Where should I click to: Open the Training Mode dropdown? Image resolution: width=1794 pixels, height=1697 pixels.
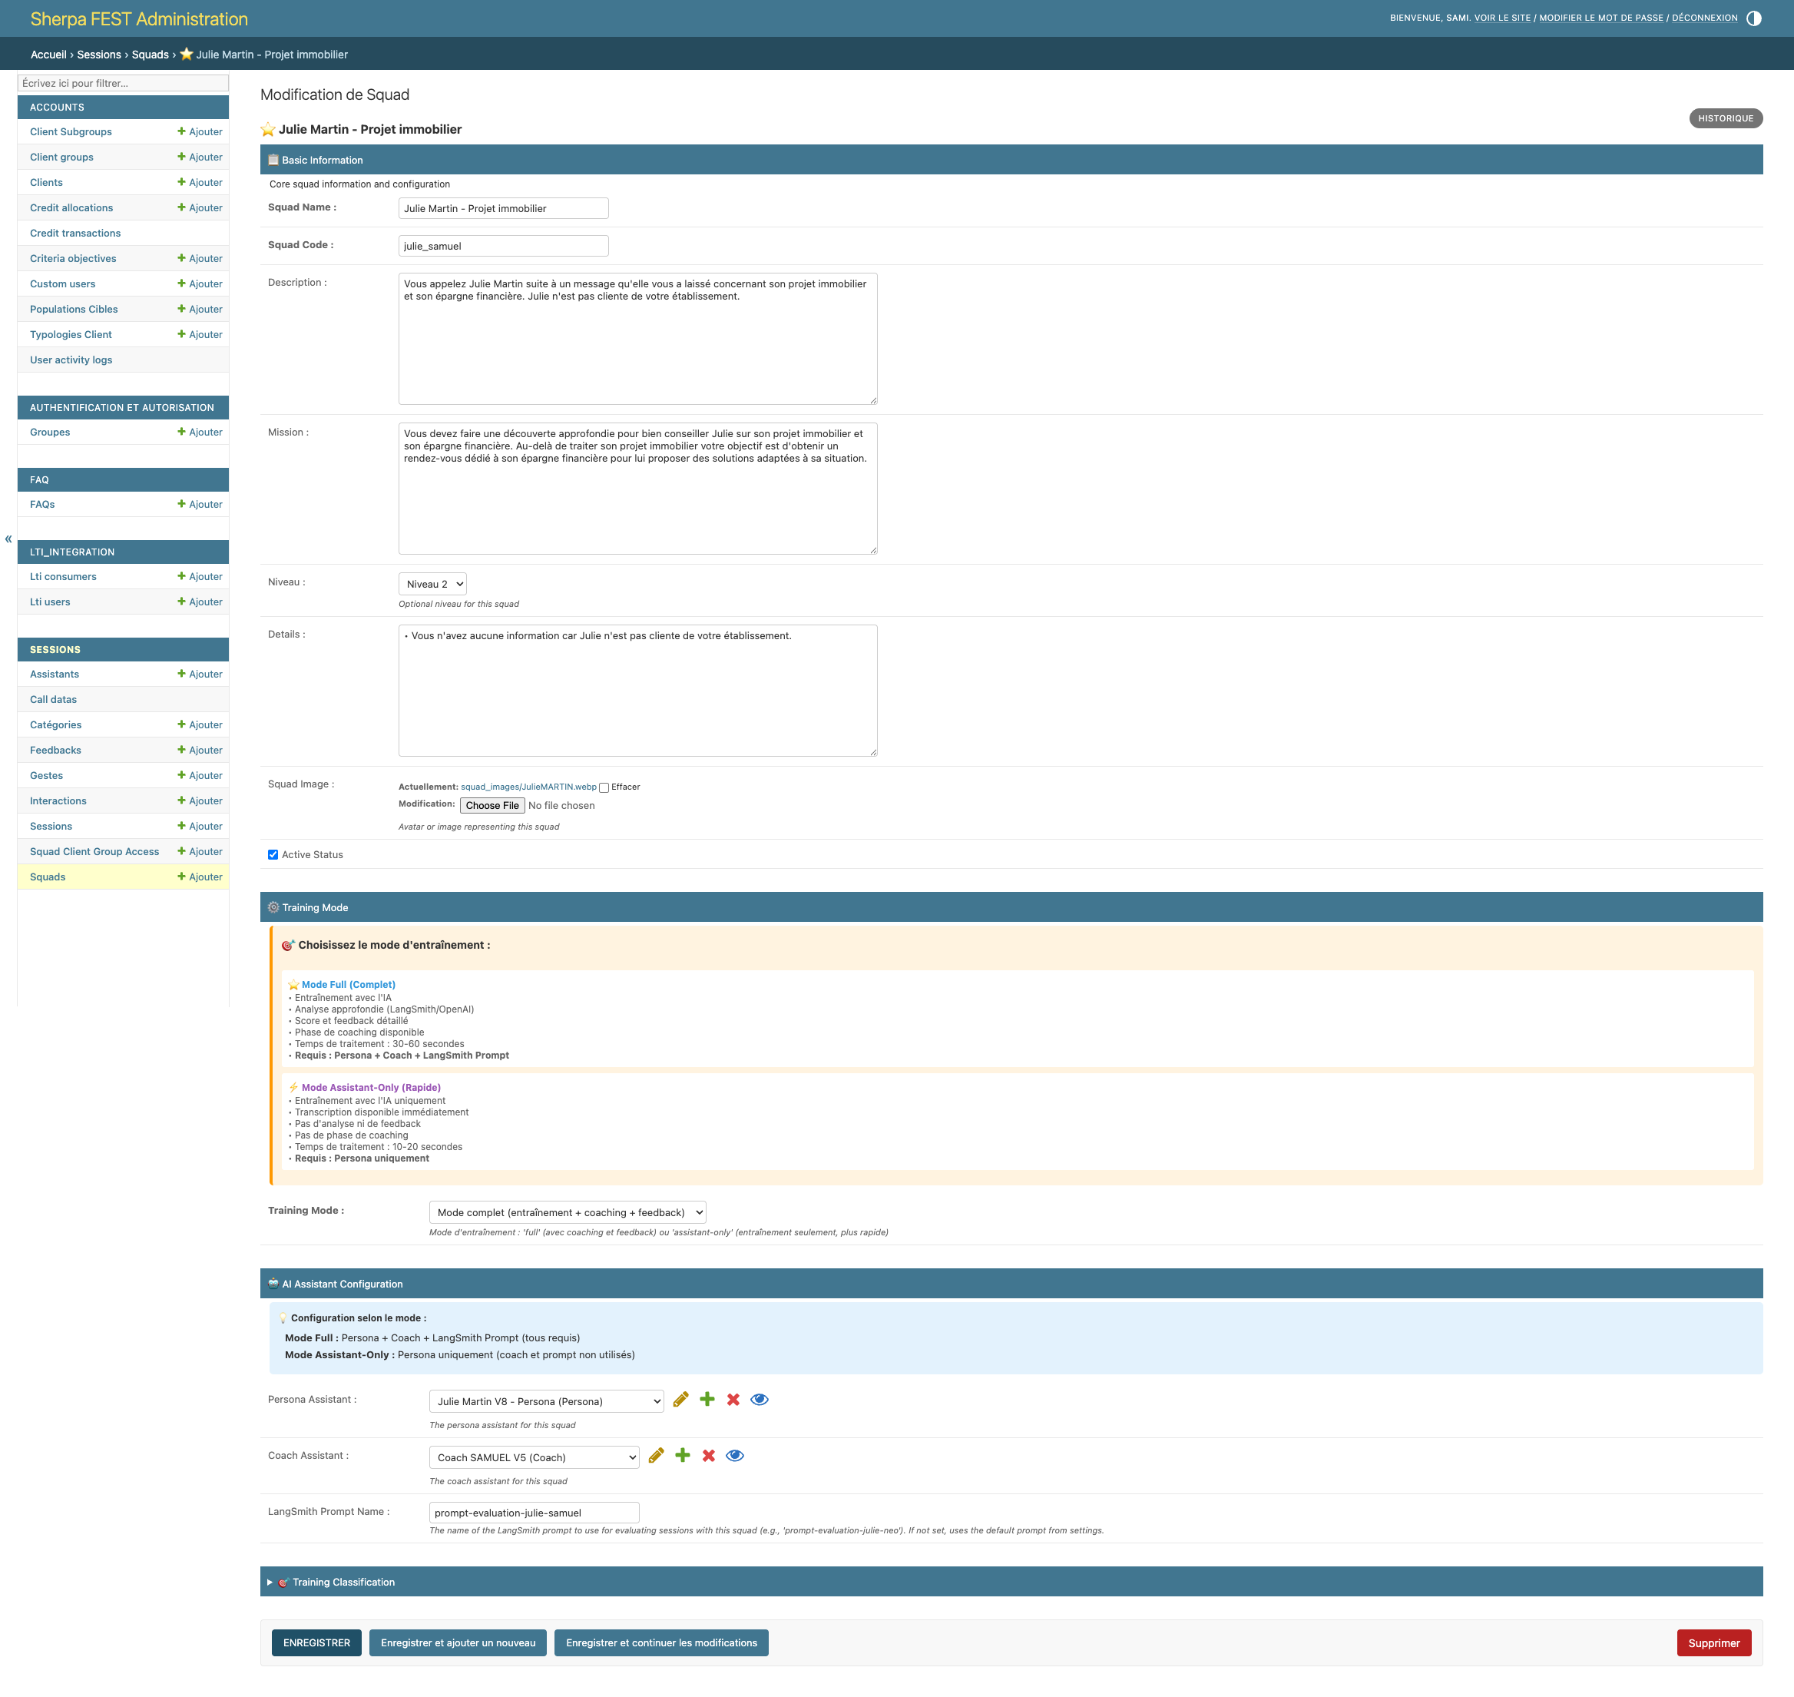[x=567, y=1212]
